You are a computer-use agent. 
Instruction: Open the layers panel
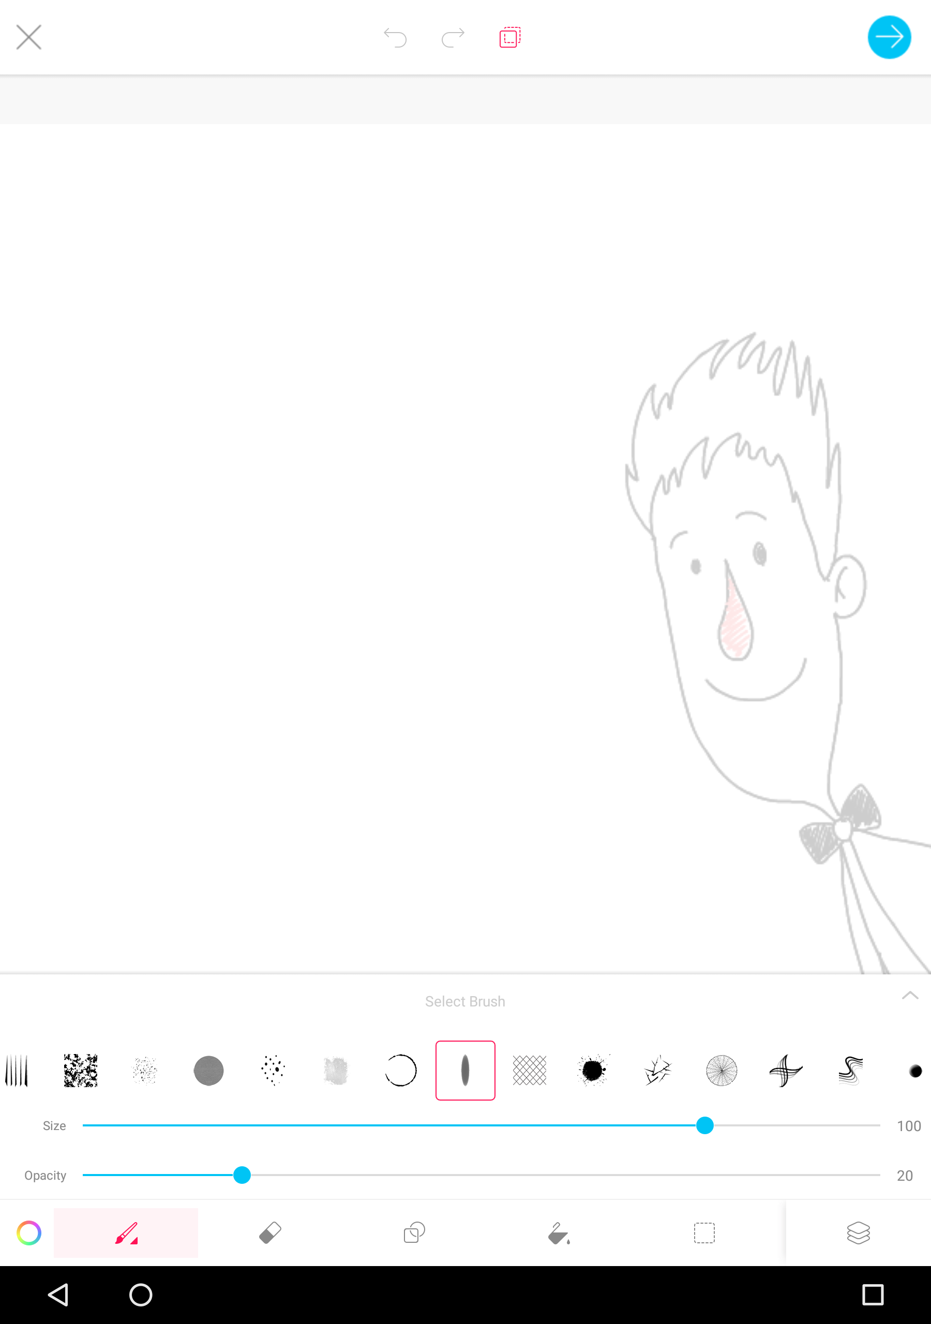click(858, 1233)
